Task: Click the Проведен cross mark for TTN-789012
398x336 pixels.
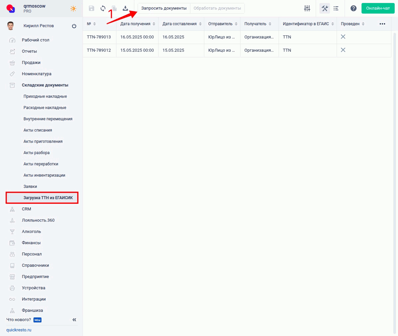Action: click(x=343, y=50)
